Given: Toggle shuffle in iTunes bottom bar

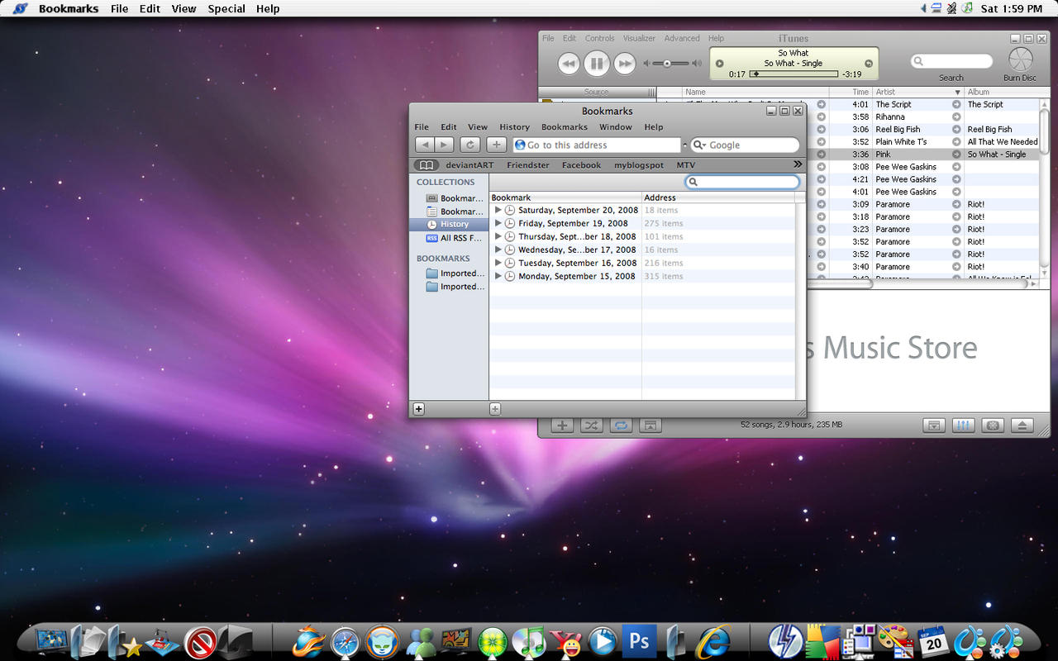Looking at the screenshot, I should (x=591, y=426).
